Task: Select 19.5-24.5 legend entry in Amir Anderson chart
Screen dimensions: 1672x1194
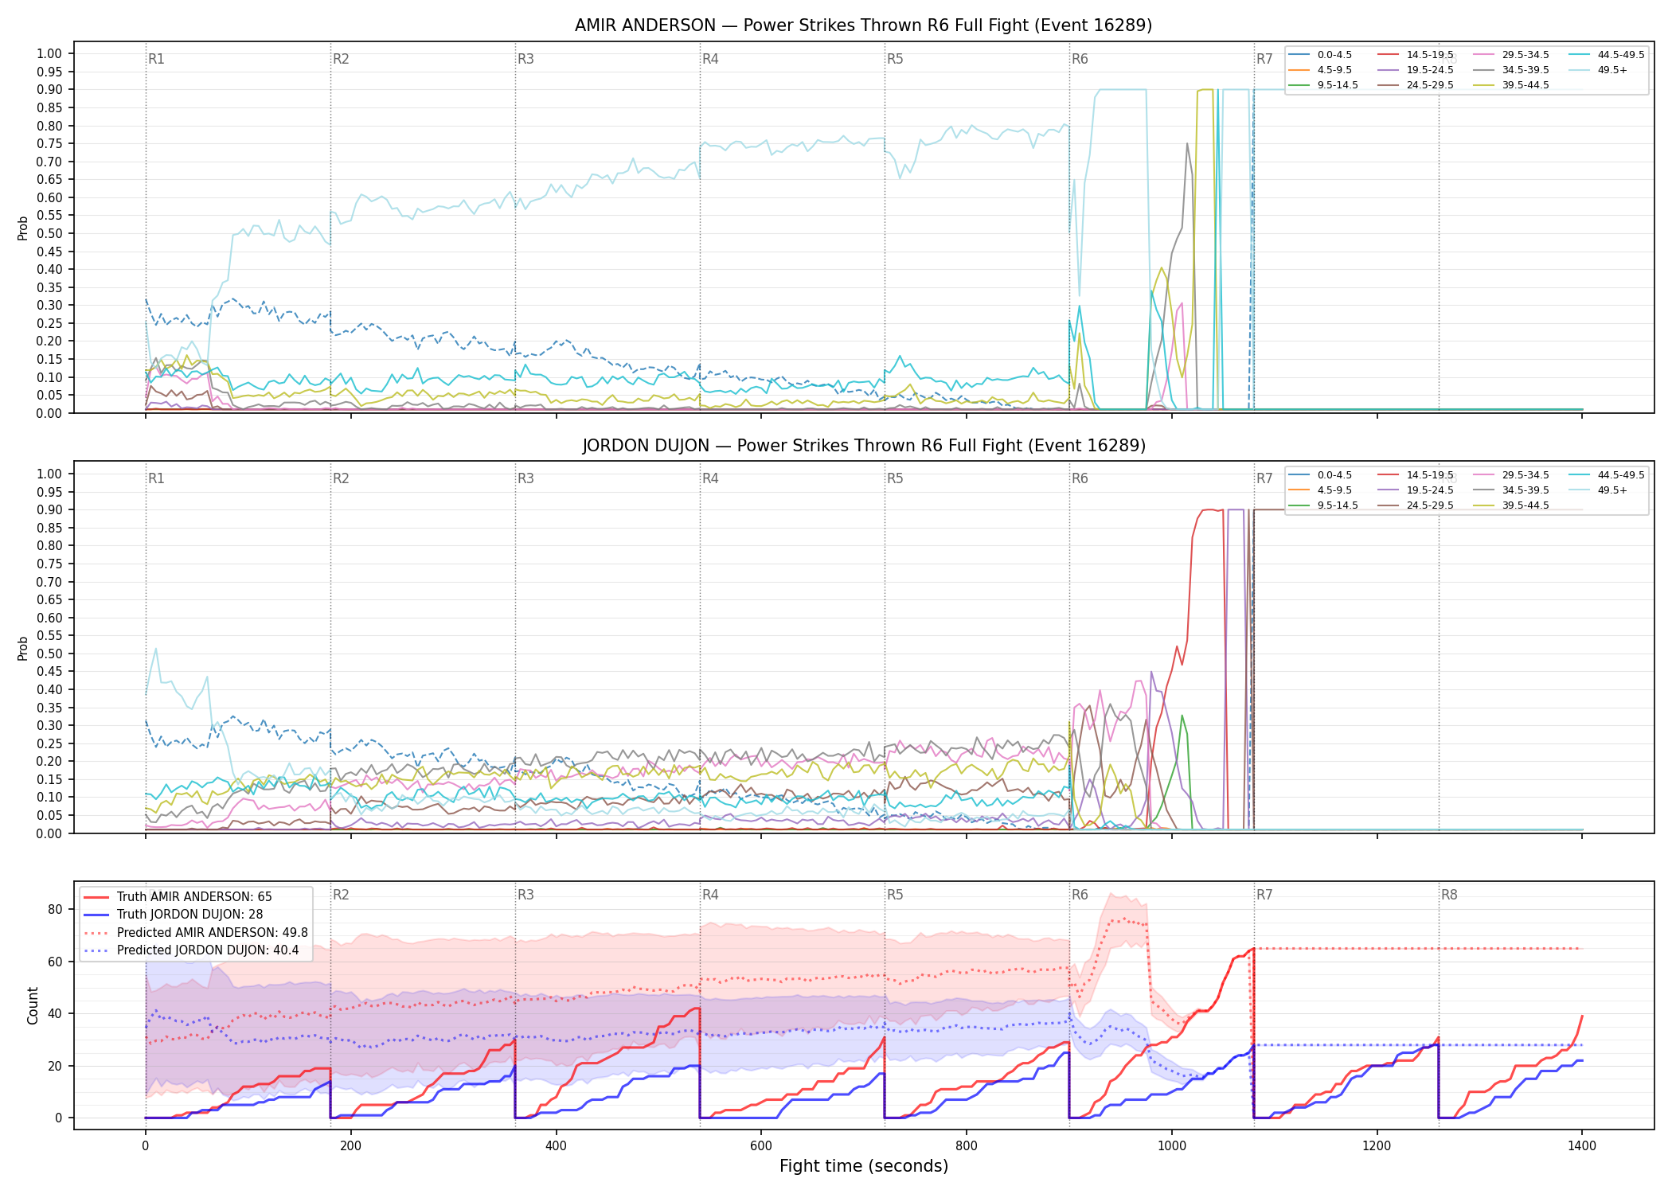Action: tap(1416, 70)
